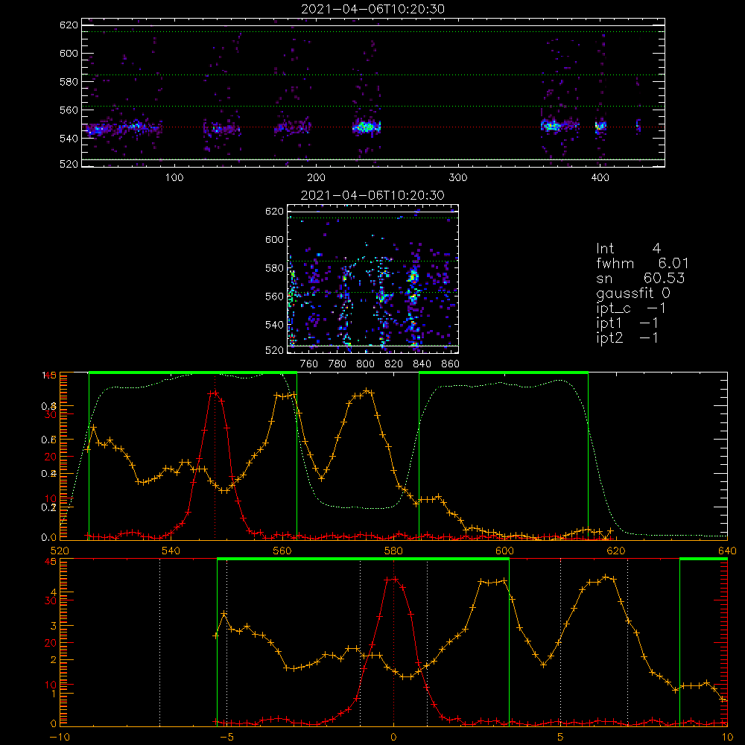Select the 'sn 60.53' parameter line
Image resolution: width=745 pixels, height=745 pixels.
tap(641, 278)
